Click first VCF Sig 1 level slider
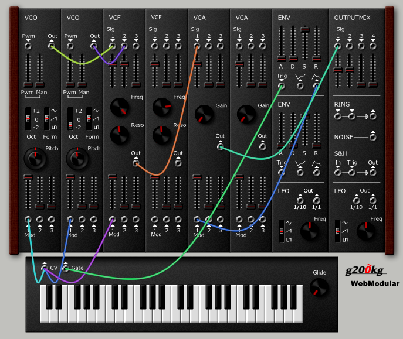The height and width of the screenshot is (339, 403). 112,70
